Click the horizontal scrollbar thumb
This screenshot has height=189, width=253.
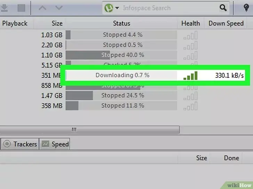[x=90, y=130]
